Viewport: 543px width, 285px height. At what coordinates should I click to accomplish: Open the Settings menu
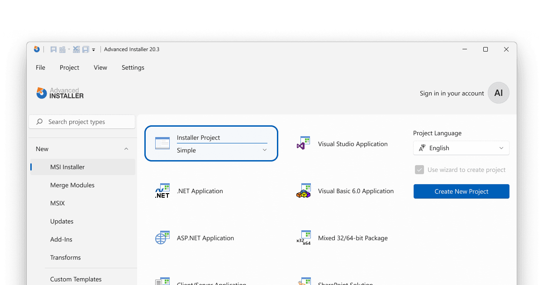click(x=133, y=67)
